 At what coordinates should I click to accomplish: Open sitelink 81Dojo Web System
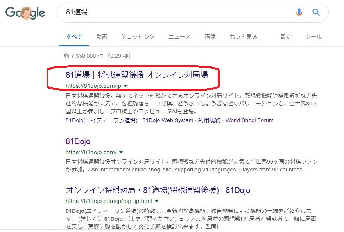(168, 120)
